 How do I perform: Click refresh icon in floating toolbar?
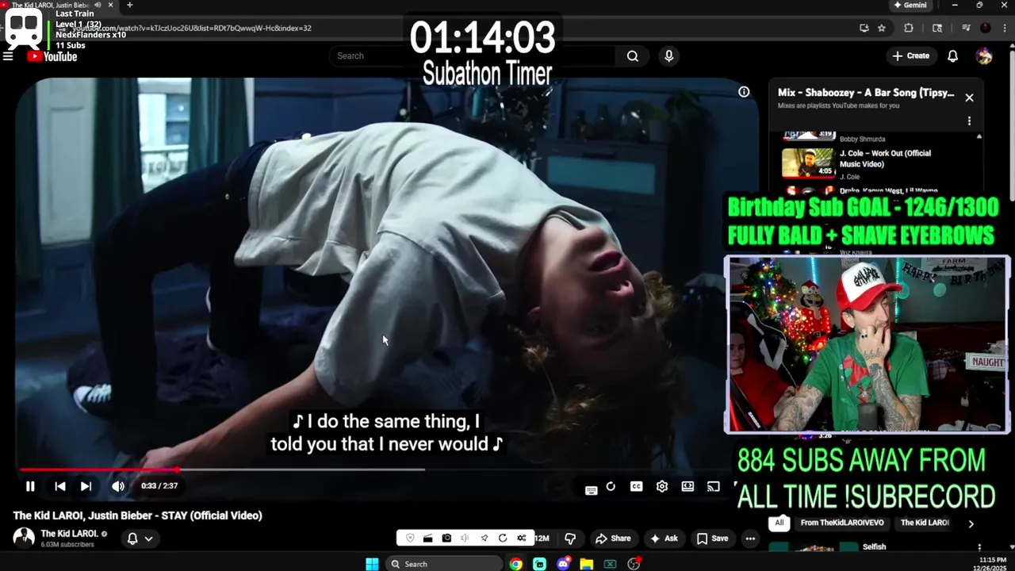(x=503, y=538)
